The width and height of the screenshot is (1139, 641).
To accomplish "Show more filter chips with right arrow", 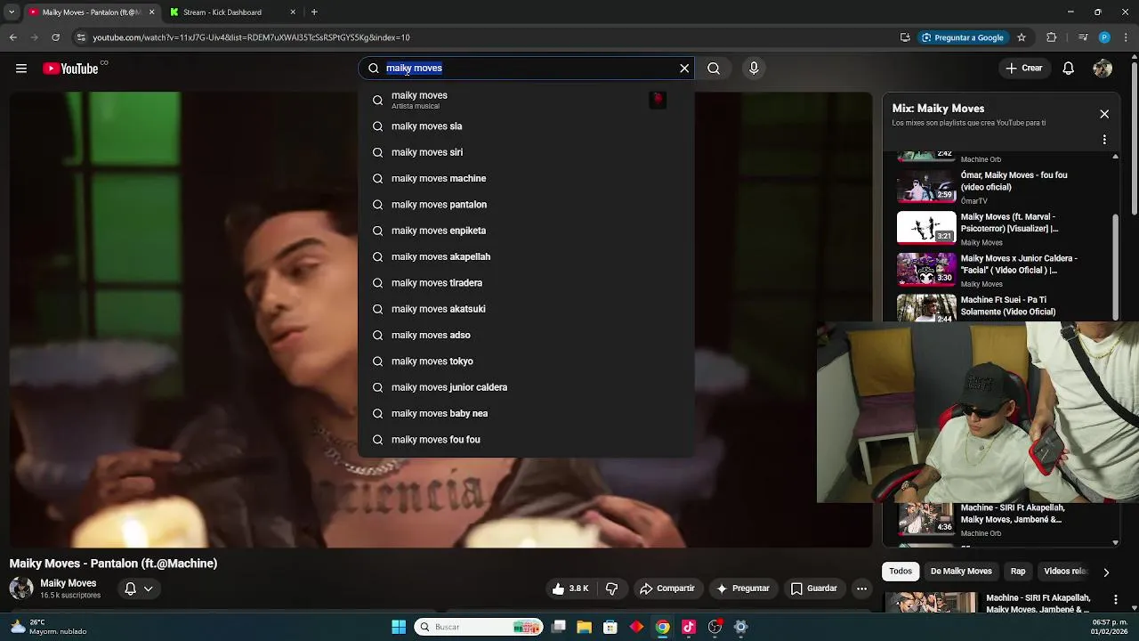I will (x=1106, y=572).
